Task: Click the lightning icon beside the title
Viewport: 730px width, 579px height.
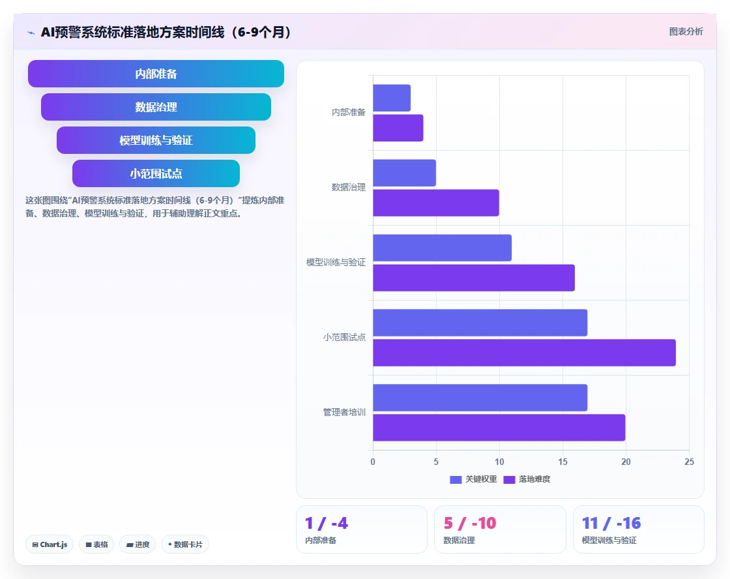Action: click(31, 33)
